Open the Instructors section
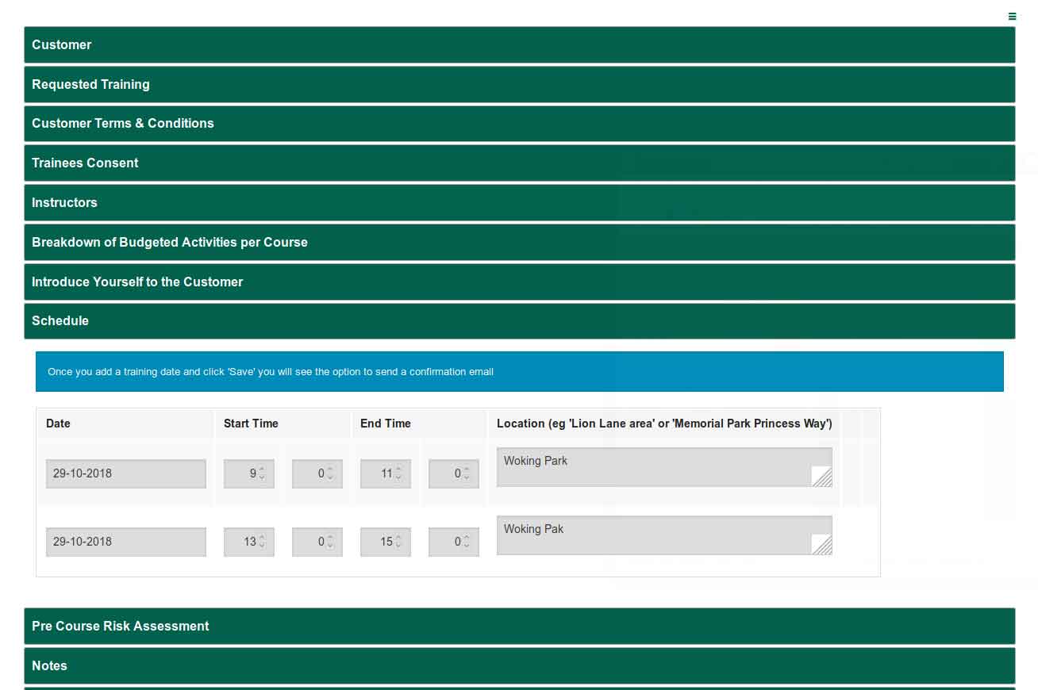The image size is (1038, 690). pyautogui.click(x=520, y=202)
